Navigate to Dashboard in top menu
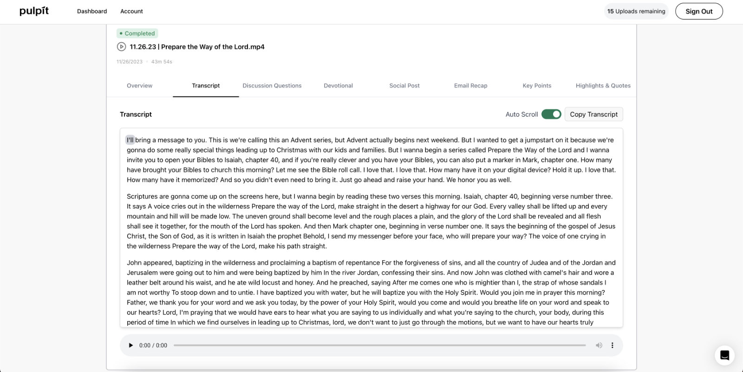 pos(92,11)
